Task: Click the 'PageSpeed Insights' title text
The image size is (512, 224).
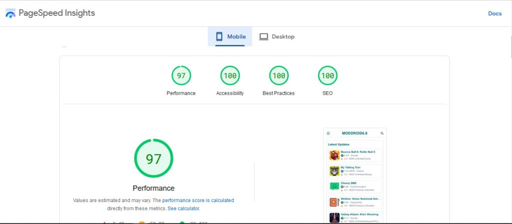Action: point(57,13)
